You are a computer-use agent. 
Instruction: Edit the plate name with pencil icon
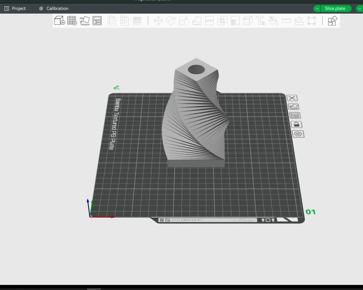[x=117, y=87]
